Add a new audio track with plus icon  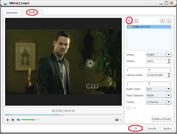tap(129, 21)
